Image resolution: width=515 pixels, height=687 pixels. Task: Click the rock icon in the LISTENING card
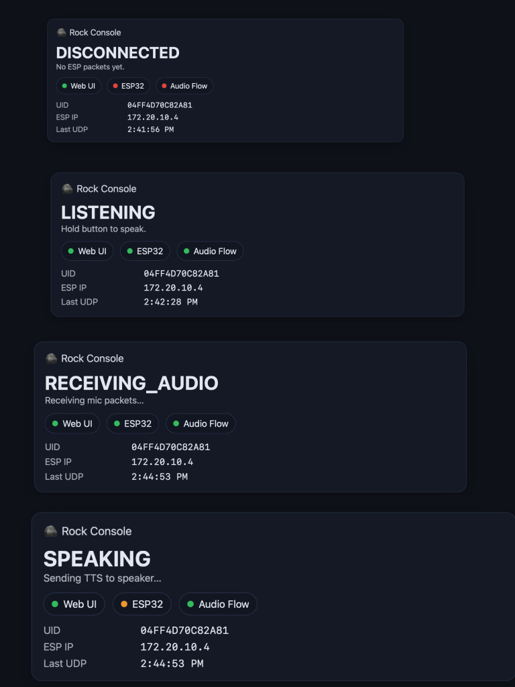click(67, 189)
